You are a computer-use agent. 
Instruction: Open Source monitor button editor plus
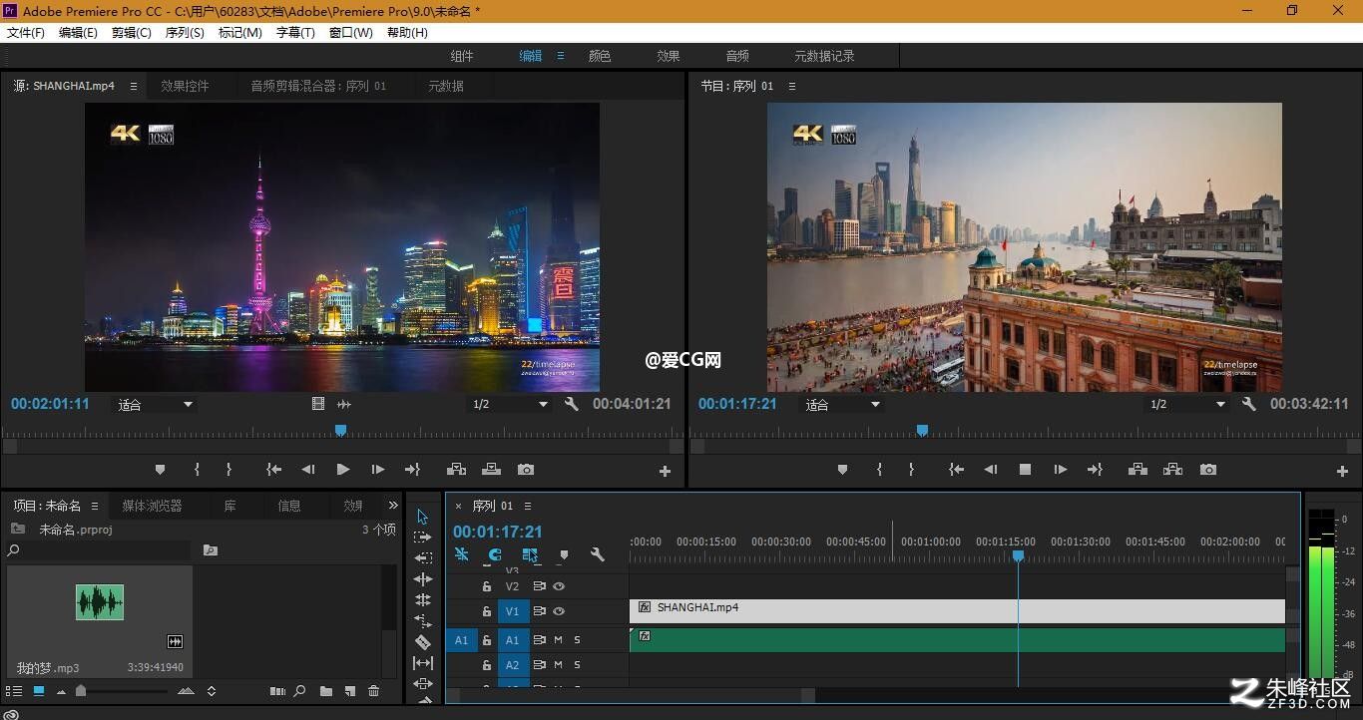(x=666, y=472)
